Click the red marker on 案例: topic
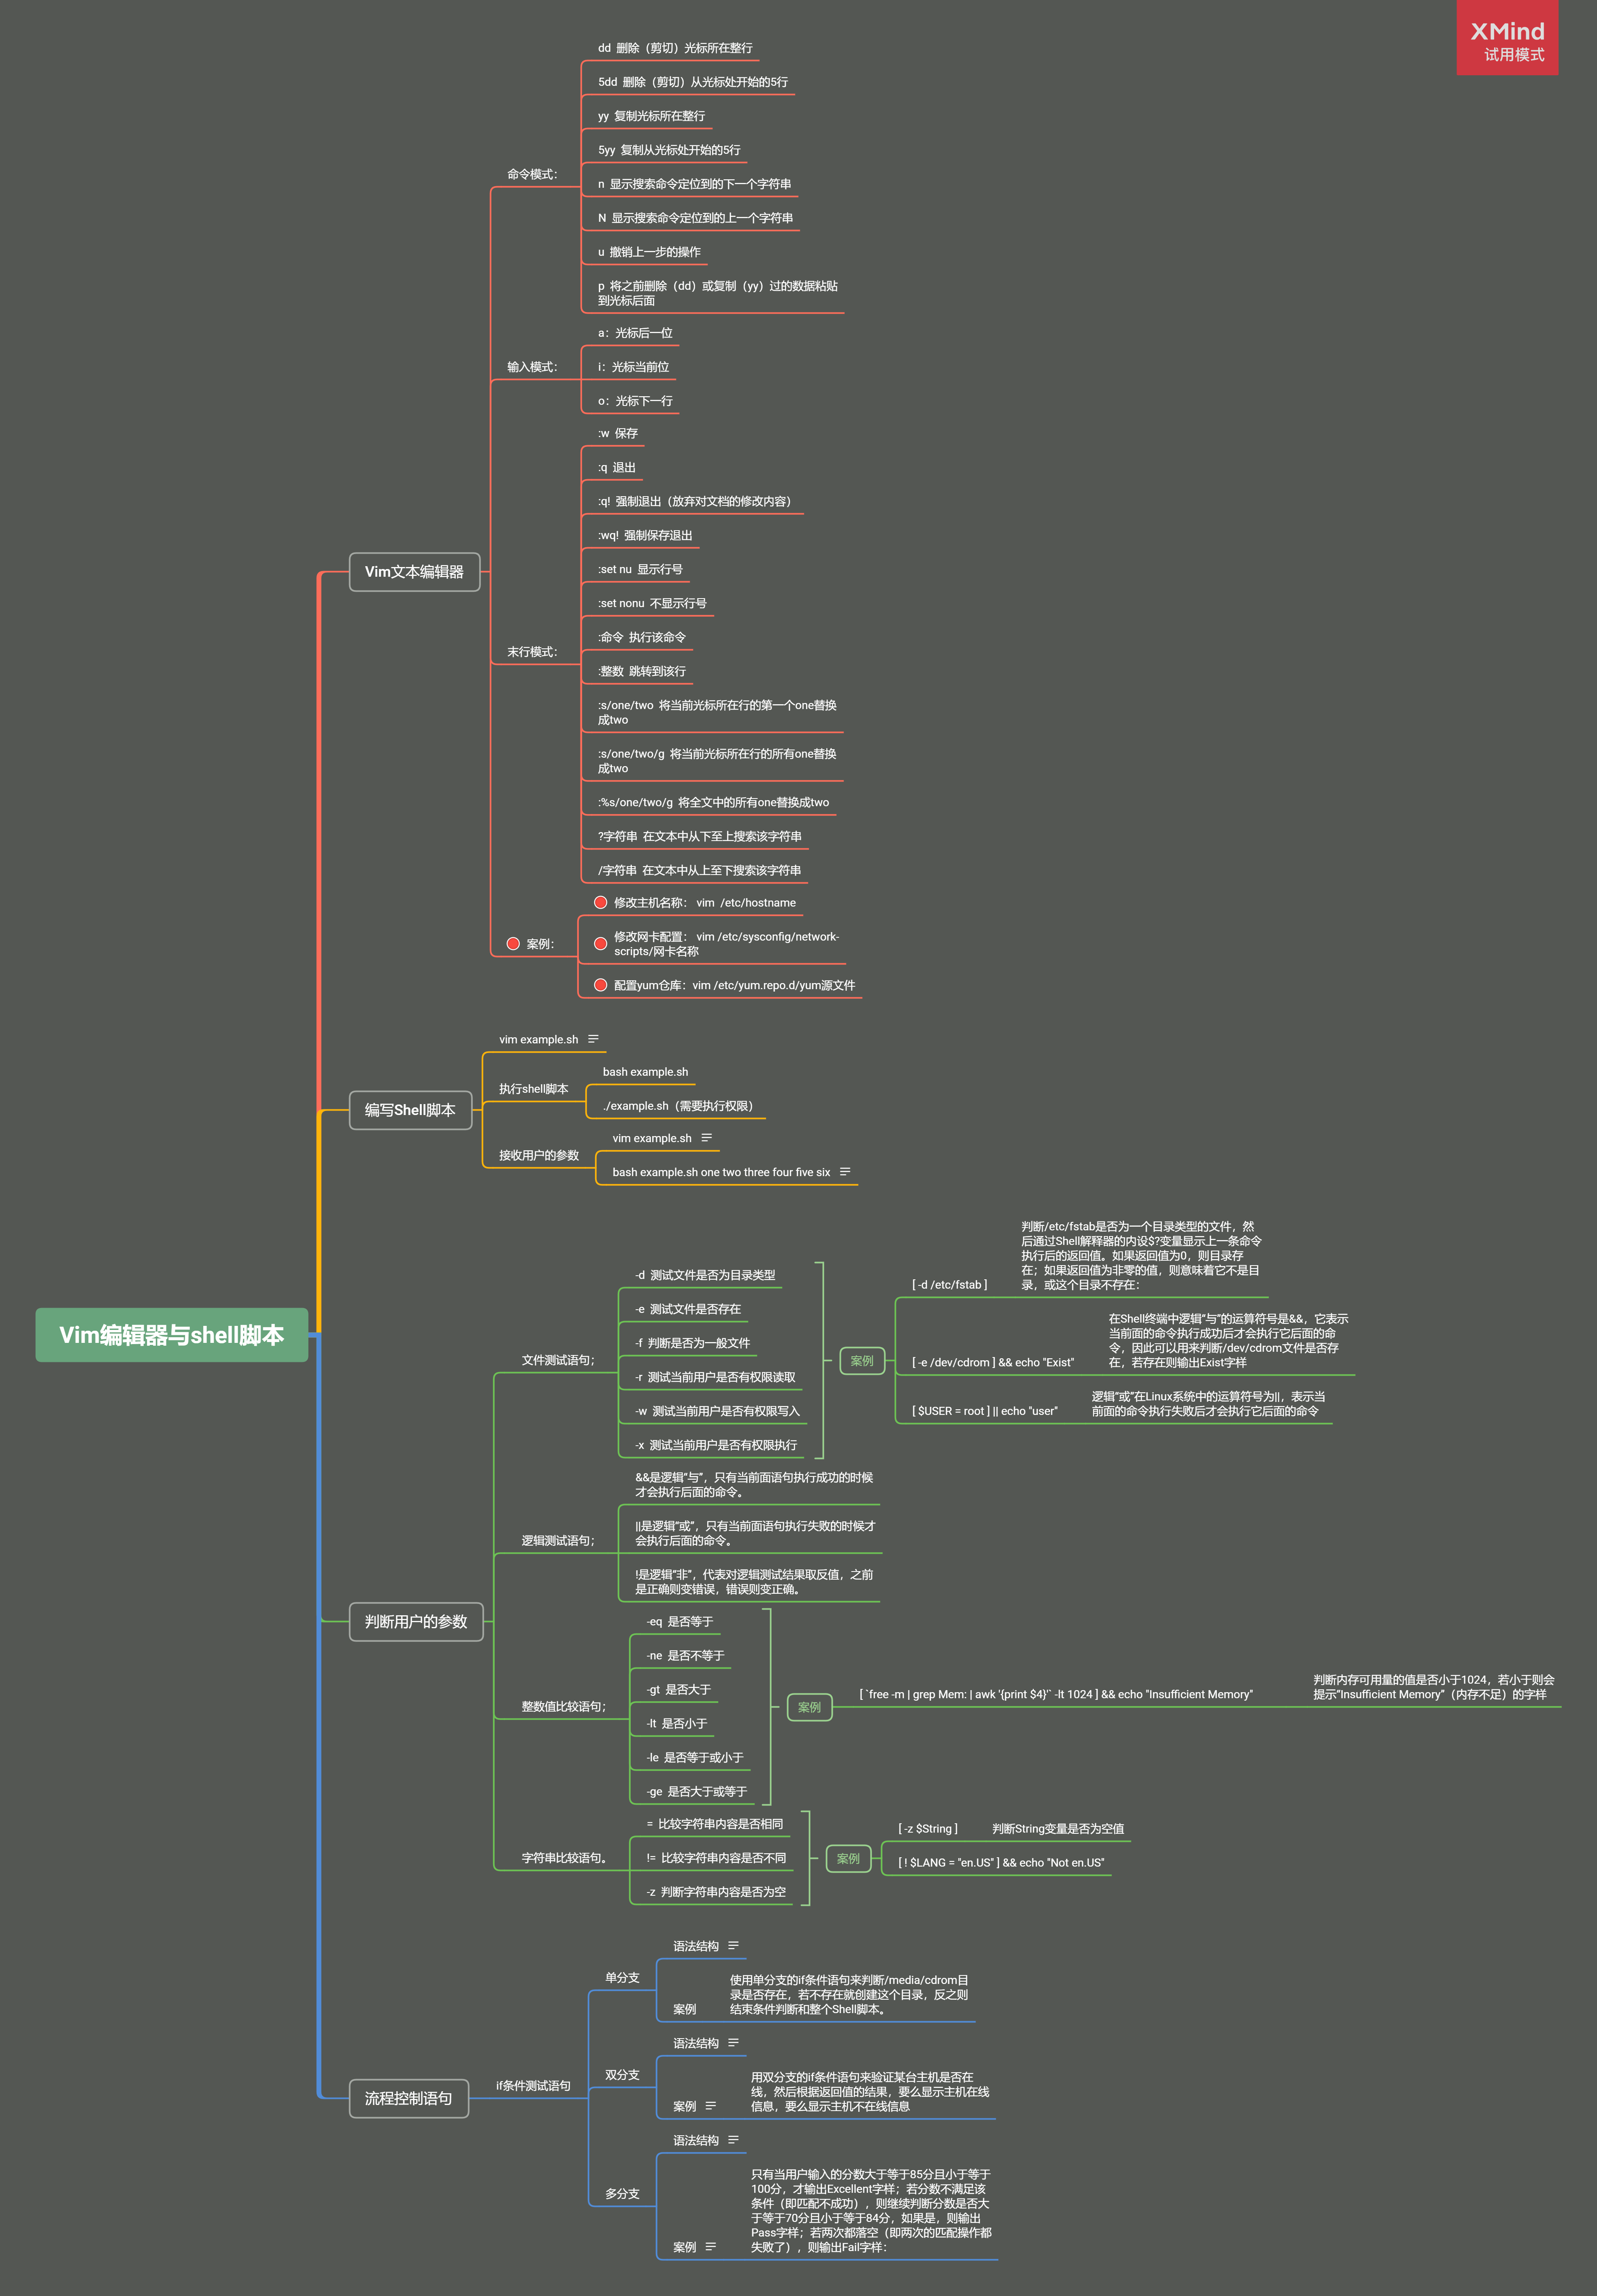Screen dimensions: 1597x2296 point(513,944)
